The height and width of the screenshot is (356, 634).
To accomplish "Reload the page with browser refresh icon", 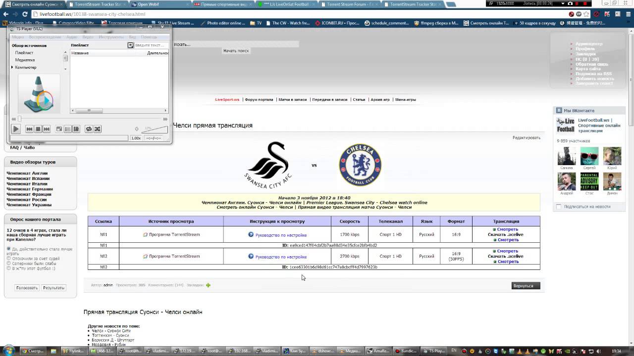I will 25,14.
